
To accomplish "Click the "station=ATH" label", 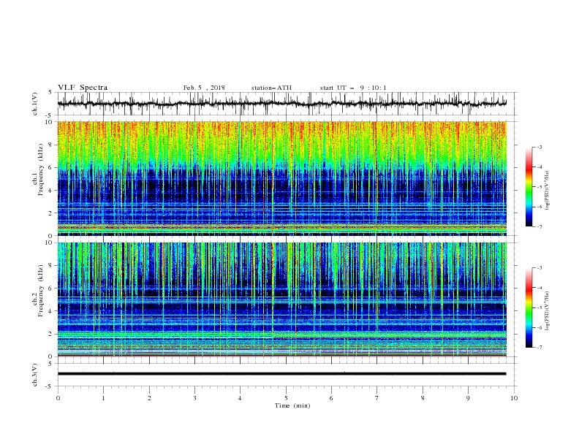I will click(271, 88).
